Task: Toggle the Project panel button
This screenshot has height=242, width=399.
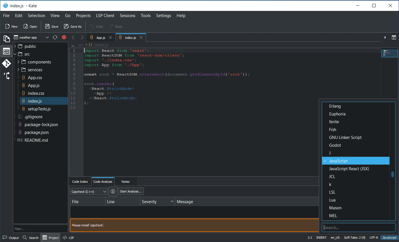Action: (51, 238)
